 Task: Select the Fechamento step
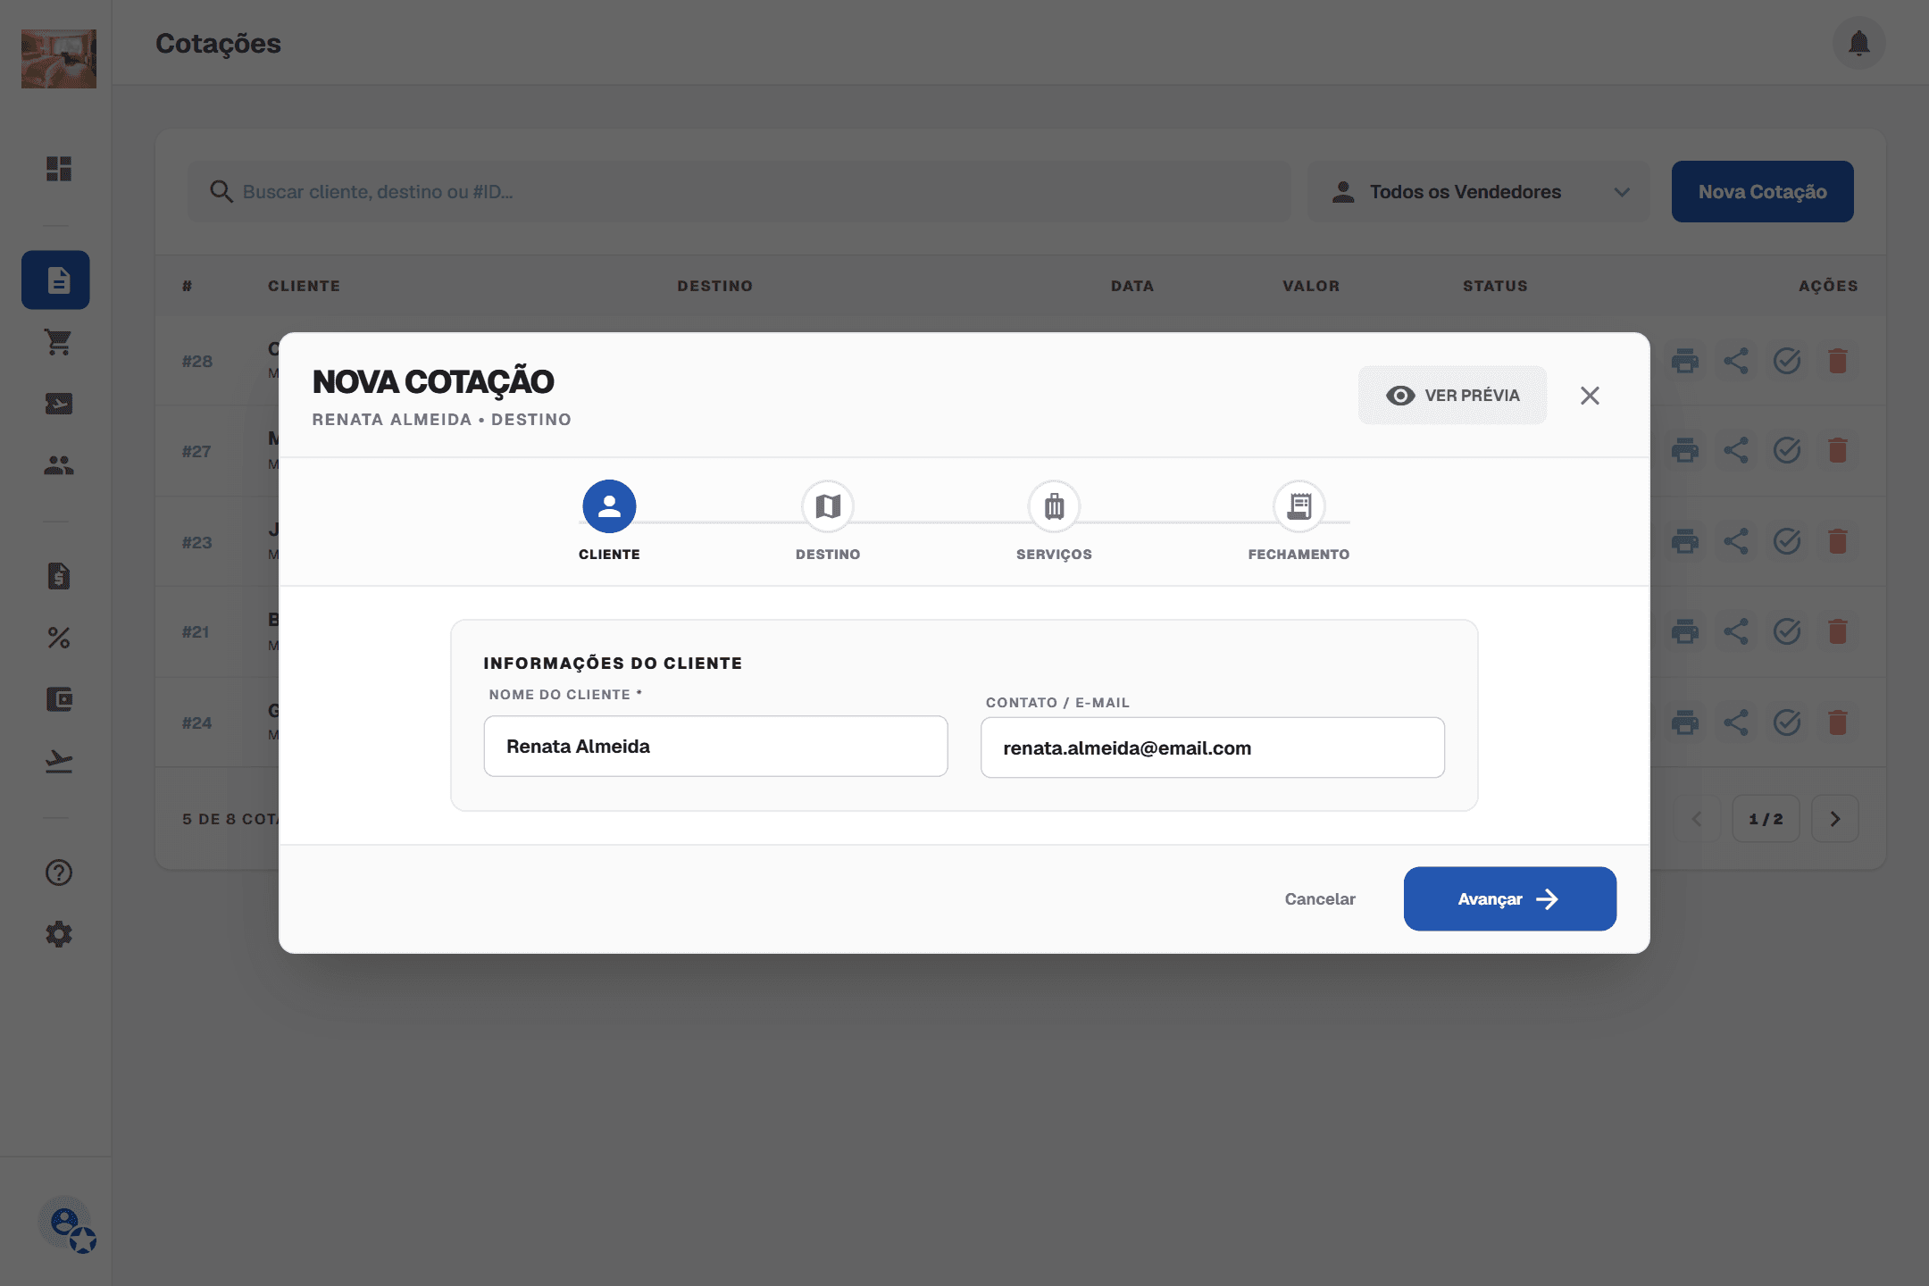tap(1299, 522)
